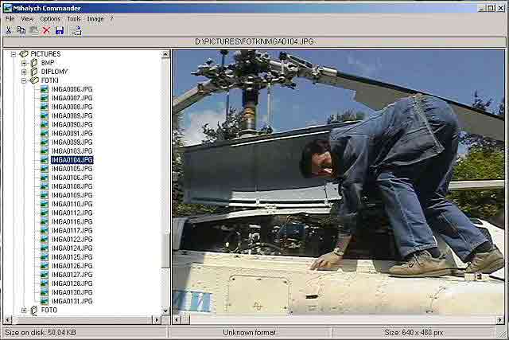
Task: Select IMGA0117.JPG in the file tree
Action: click(72, 231)
